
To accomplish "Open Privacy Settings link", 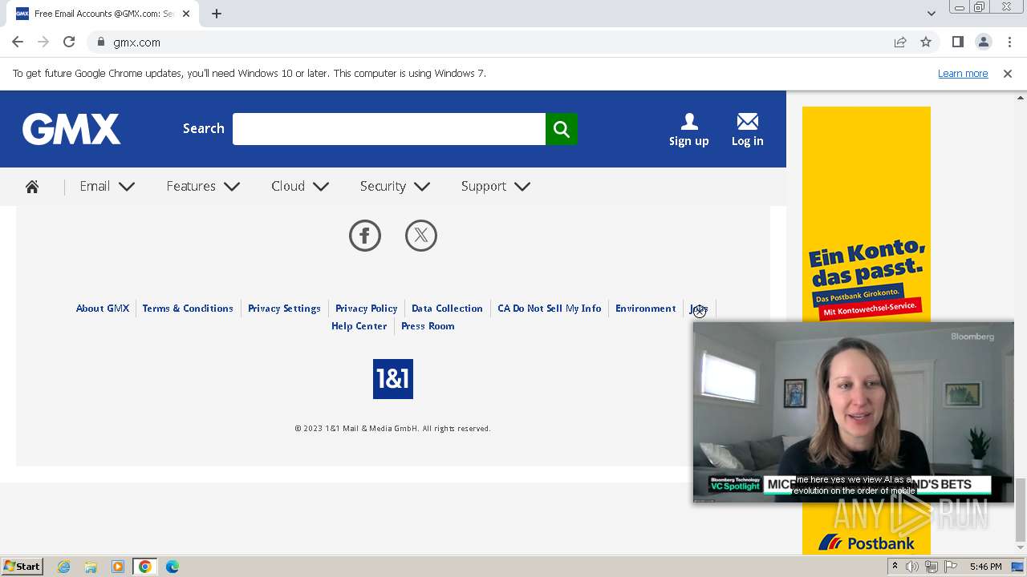I will click(x=284, y=309).
